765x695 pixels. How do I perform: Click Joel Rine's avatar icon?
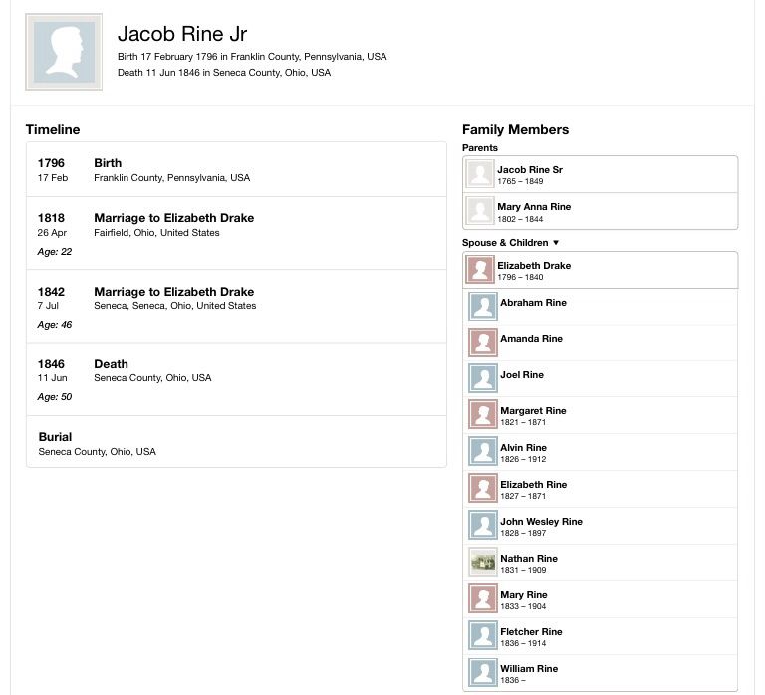click(x=483, y=378)
